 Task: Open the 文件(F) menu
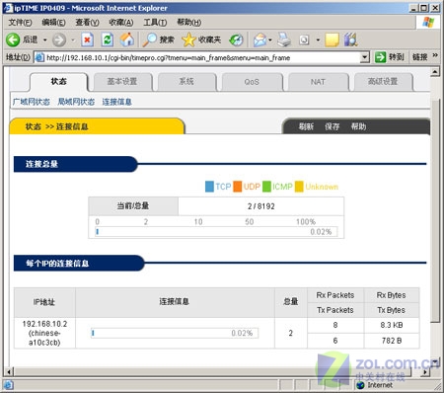(x=20, y=23)
